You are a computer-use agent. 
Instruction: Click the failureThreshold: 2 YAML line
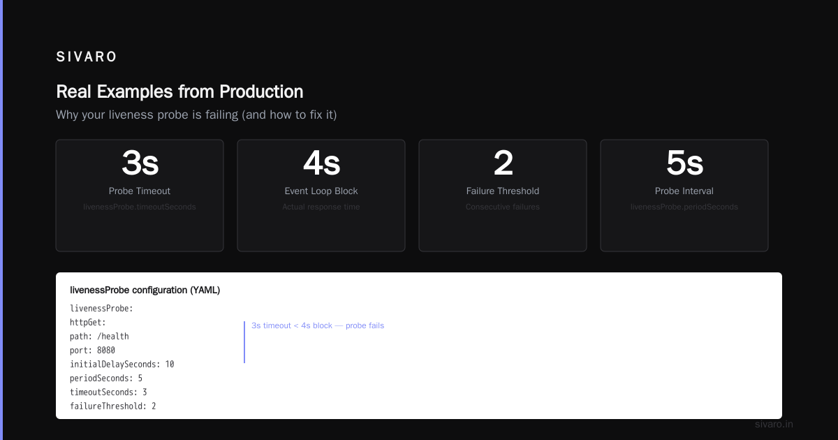pos(113,406)
